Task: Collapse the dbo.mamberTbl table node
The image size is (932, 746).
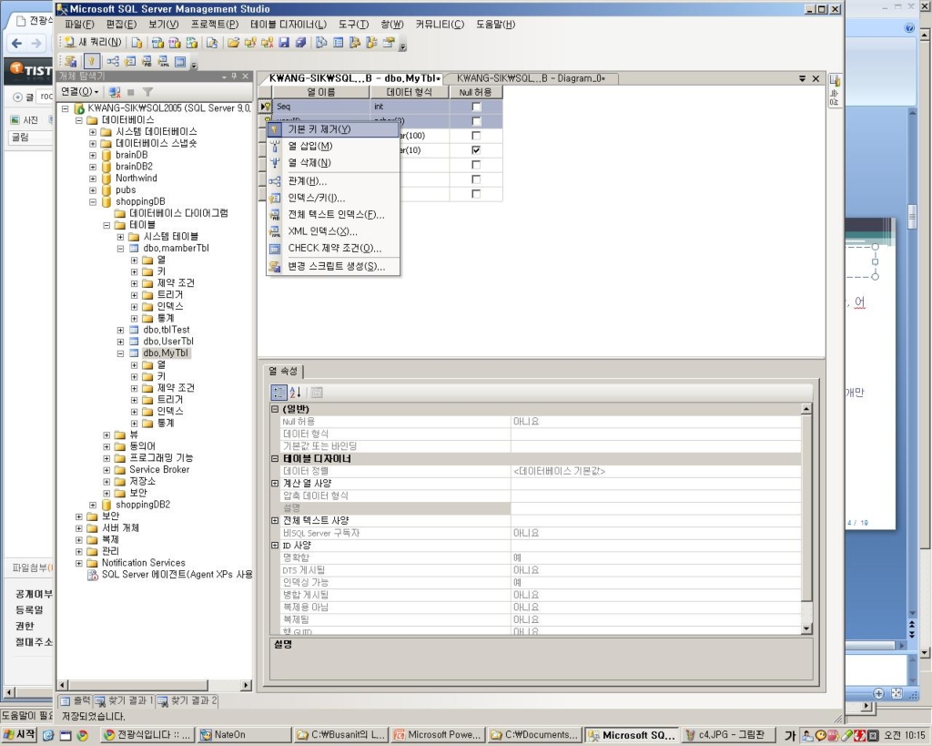Action: [121, 248]
